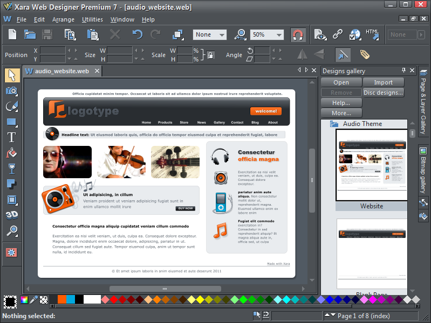431x323 pixels.
Task: Click the Import button in Designs gallery
Action: pyautogui.click(x=383, y=82)
